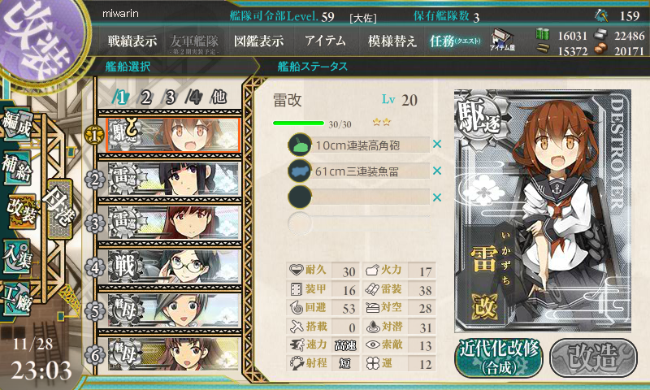Select the light carrier in slot 5
Viewport: 650px width, 390px height.
[174, 310]
